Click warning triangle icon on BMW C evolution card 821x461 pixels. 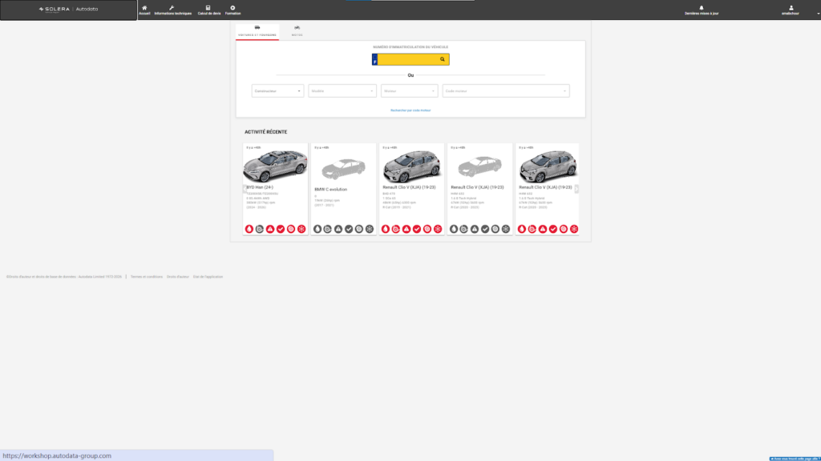[338, 229]
